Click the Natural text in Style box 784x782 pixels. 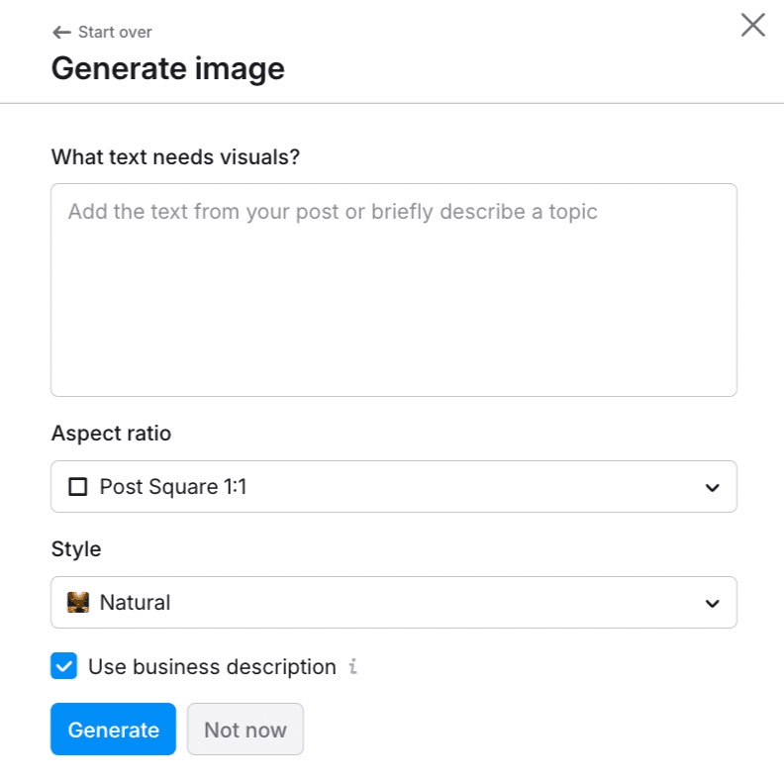135,603
